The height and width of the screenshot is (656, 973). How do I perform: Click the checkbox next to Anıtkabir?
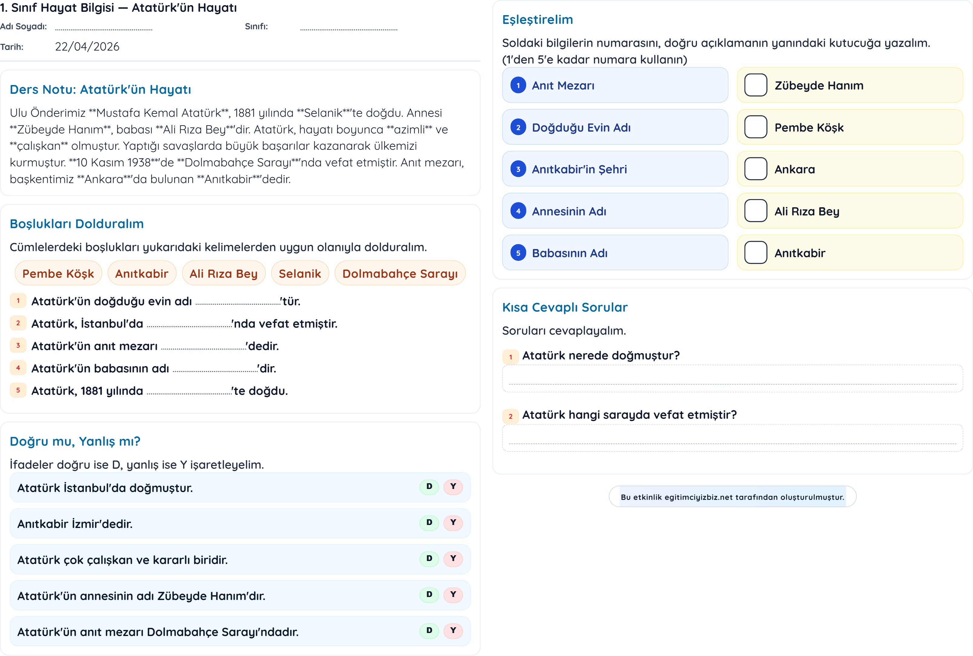click(x=755, y=253)
